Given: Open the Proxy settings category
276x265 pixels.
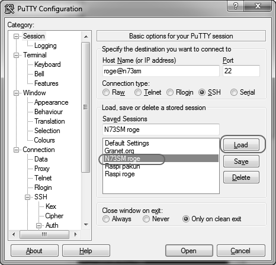Looking at the screenshot, I should 42,169.
